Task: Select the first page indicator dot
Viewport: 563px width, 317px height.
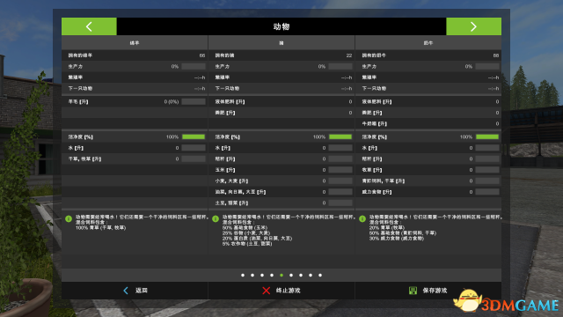Action: [x=243, y=276]
